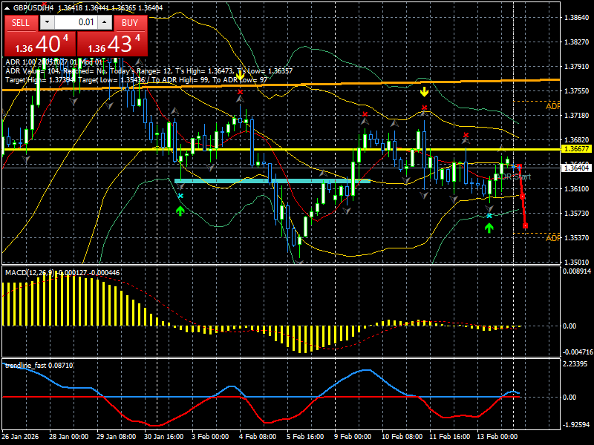Image resolution: width=594 pixels, height=445 pixels.
Task: Increase lot volume with the up arrow
Action: pos(105,22)
